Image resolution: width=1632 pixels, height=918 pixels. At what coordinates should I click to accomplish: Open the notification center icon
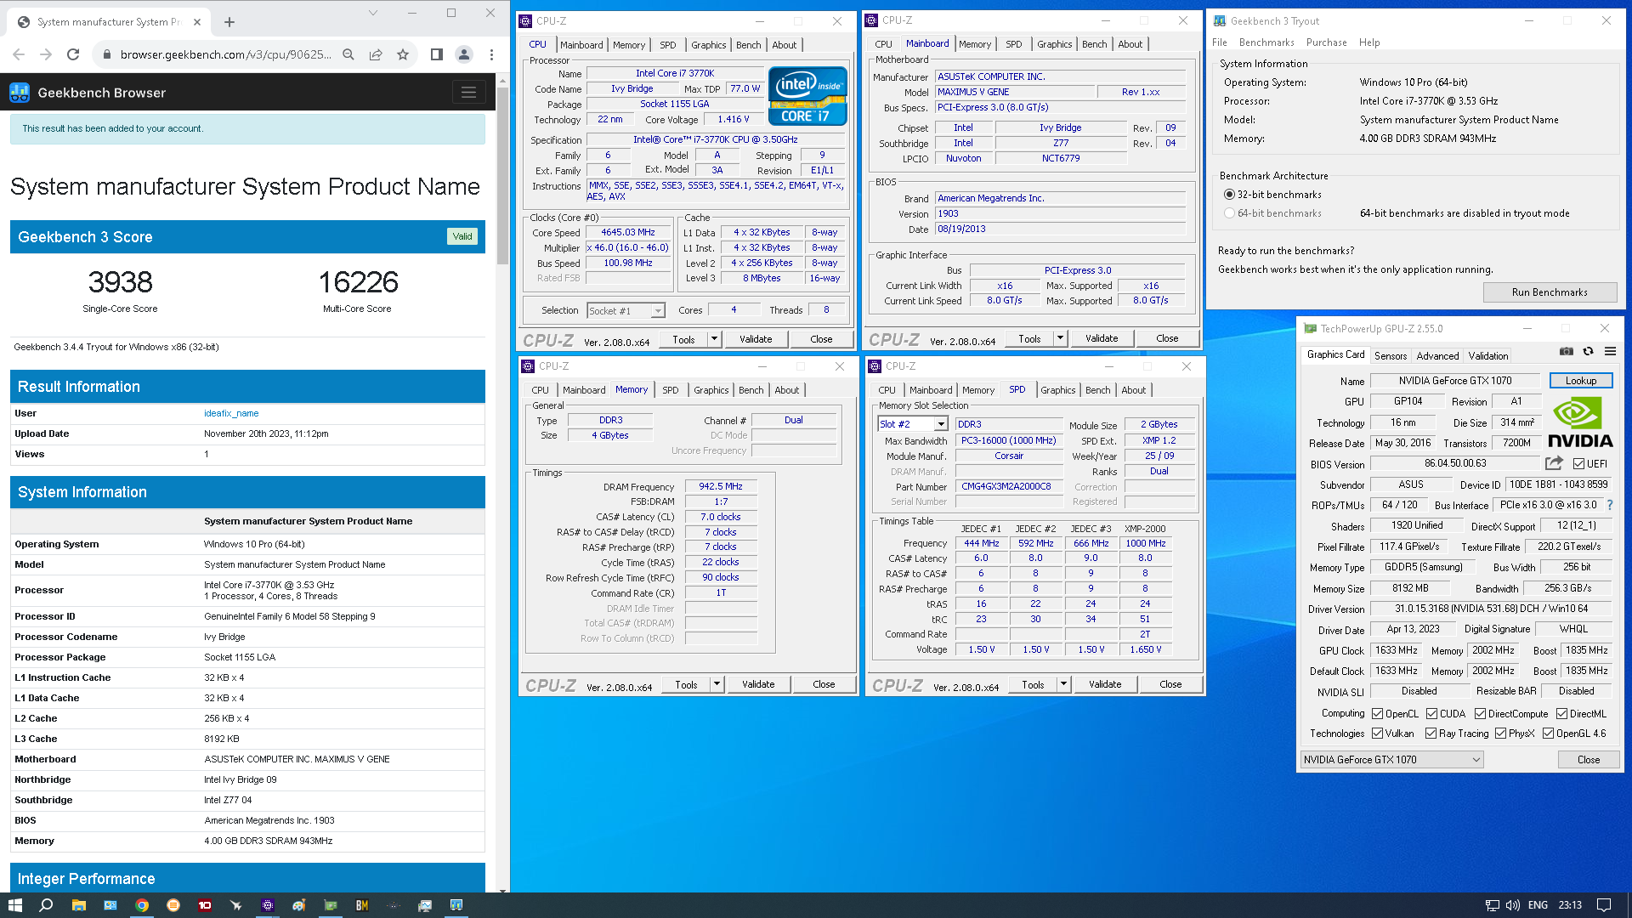click(1604, 905)
